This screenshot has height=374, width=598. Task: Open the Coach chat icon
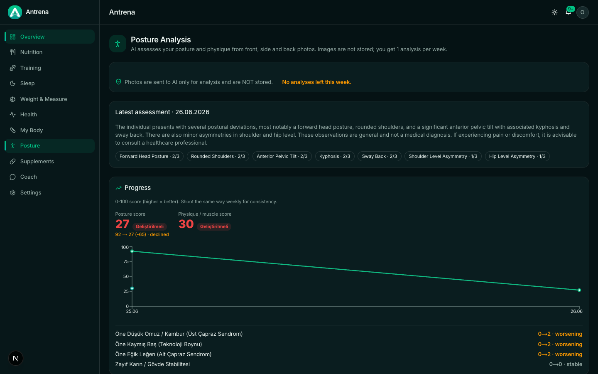(x=13, y=177)
